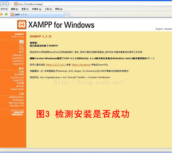174x157 pixels.
Task: Click the orange XAMPP logo in the header
Action: pyautogui.click(x=22, y=25)
